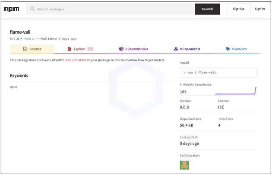Click the Search packages input field
The image size is (272, 175).
[x=112, y=9]
